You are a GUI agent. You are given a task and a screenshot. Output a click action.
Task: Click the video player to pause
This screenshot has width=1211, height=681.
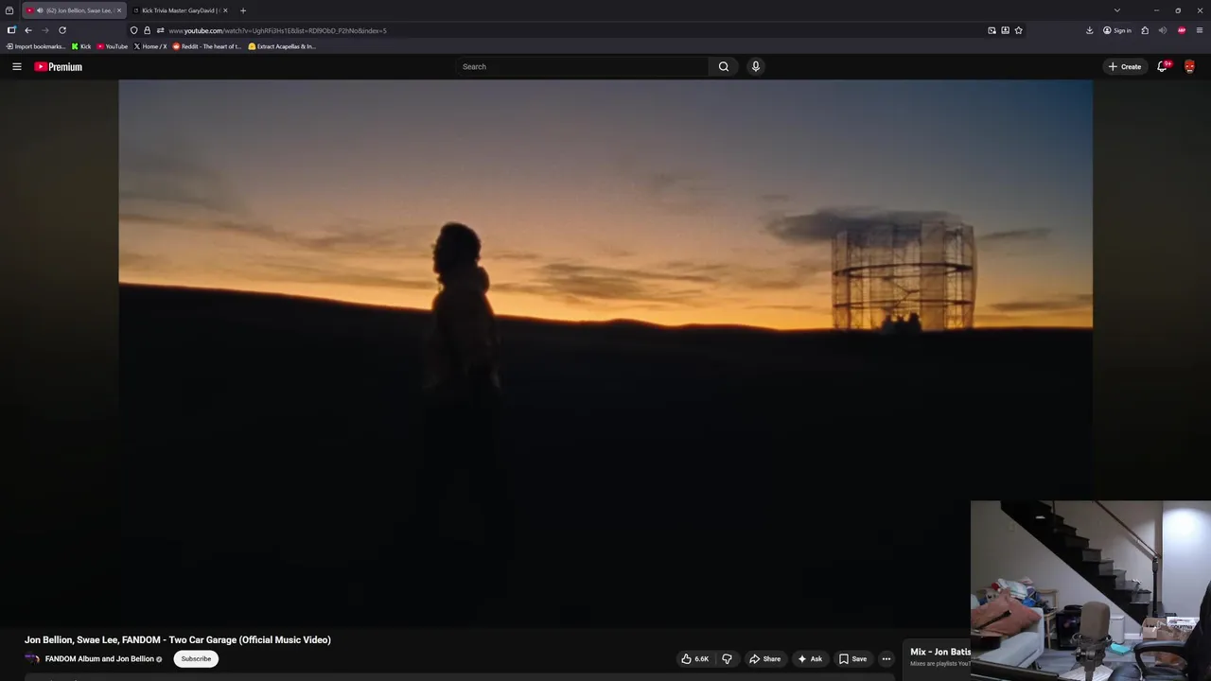(605, 352)
